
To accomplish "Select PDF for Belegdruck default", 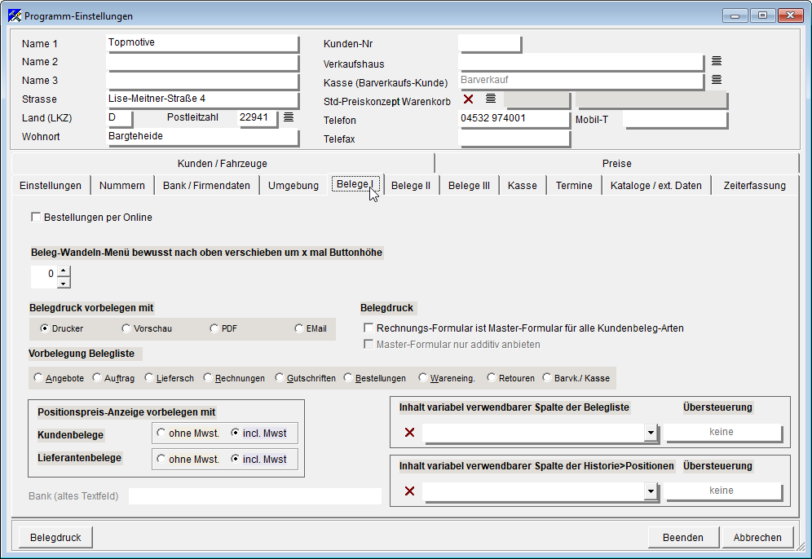I will (214, 328).
